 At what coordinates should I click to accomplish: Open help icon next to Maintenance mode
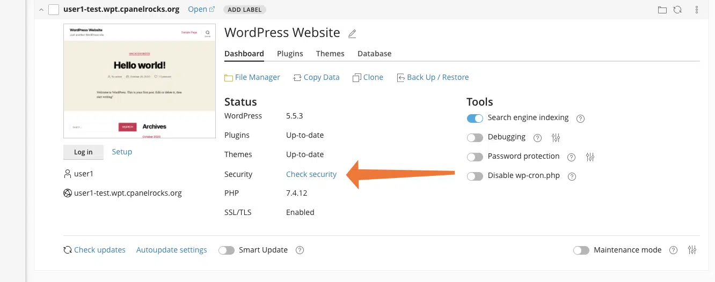click(674, 250)
